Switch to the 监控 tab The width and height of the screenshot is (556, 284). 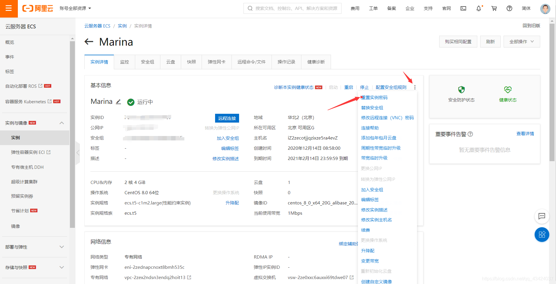click(124, 62)
